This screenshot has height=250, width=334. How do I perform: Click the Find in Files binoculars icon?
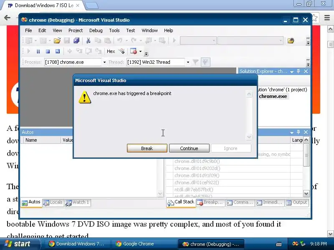click(291, 40)
